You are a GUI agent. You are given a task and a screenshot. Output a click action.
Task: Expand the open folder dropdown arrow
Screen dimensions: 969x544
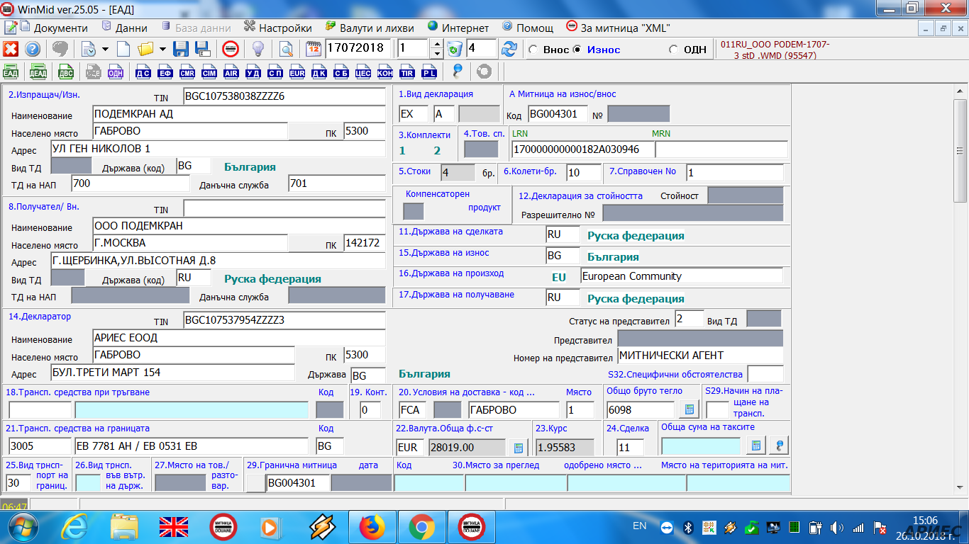[162, 49]
